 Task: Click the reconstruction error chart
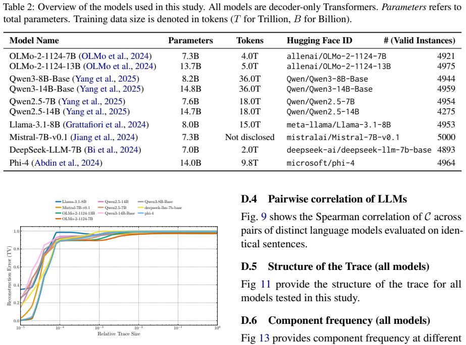pos(119,275)
